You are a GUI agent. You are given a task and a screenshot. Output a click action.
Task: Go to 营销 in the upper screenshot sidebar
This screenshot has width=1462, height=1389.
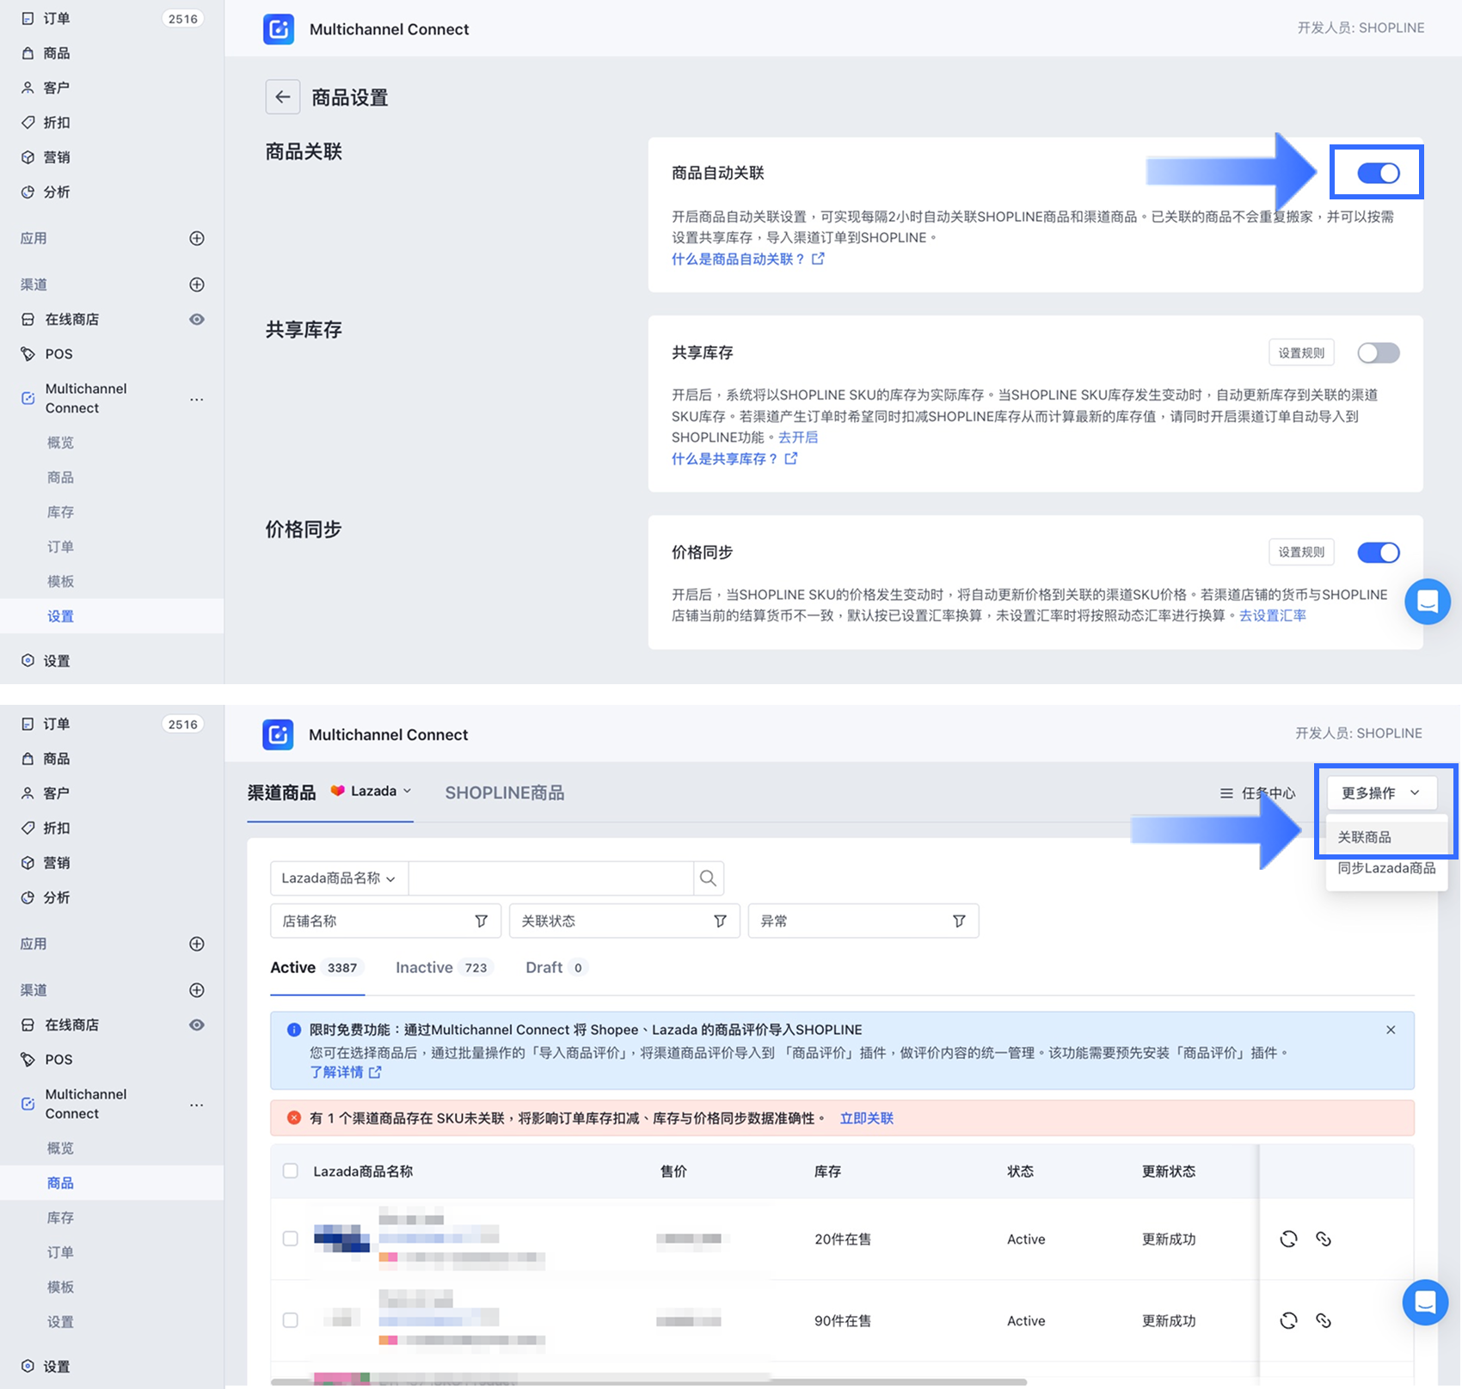pyautogui.click(x=57, y=157)
